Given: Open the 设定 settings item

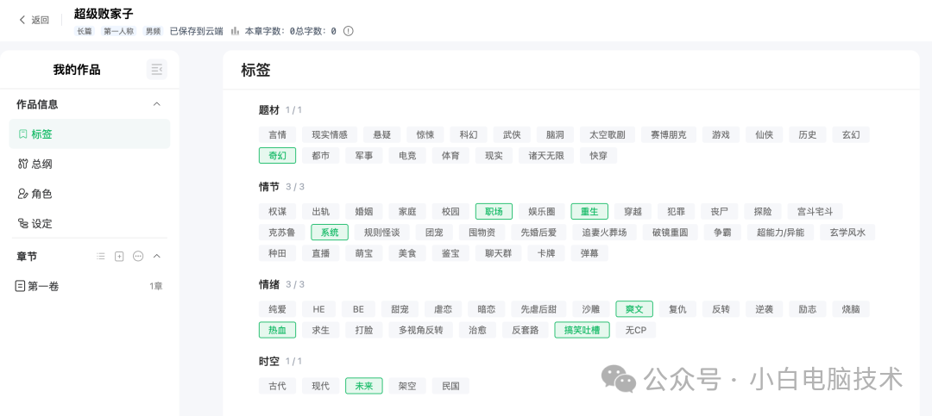Looking at the screenshot, I should [89, 224].
